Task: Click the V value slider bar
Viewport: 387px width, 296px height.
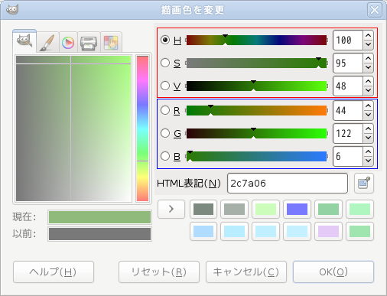Action: tap(256, 86)
